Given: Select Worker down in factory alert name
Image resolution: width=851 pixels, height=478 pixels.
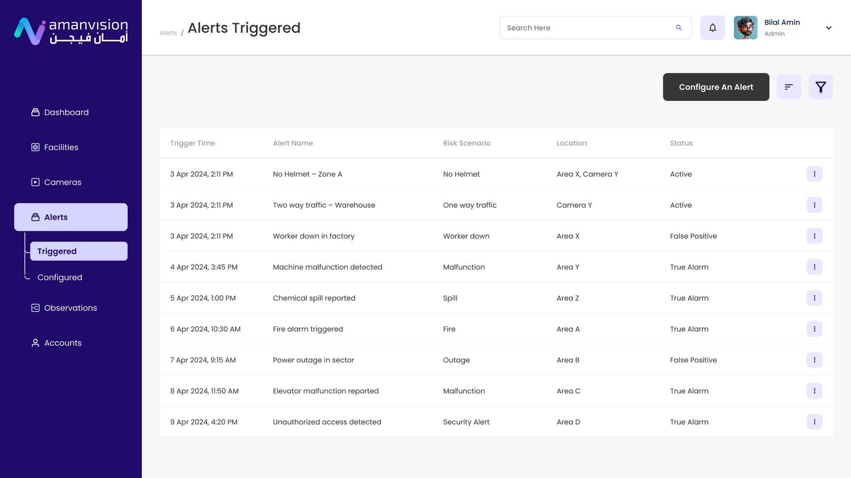Looking at the screenshot, I should click(314, 236).
